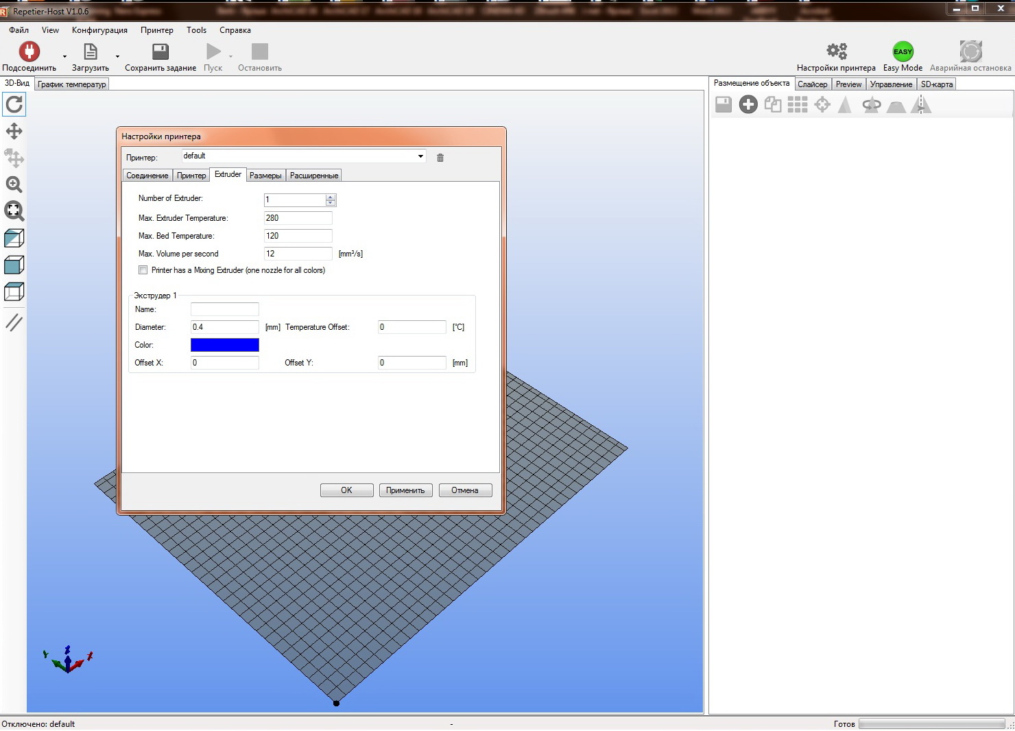1015x731 pixels.
Task: Open the dropdown arrow next to Загрузить
Action: (117, 56)
